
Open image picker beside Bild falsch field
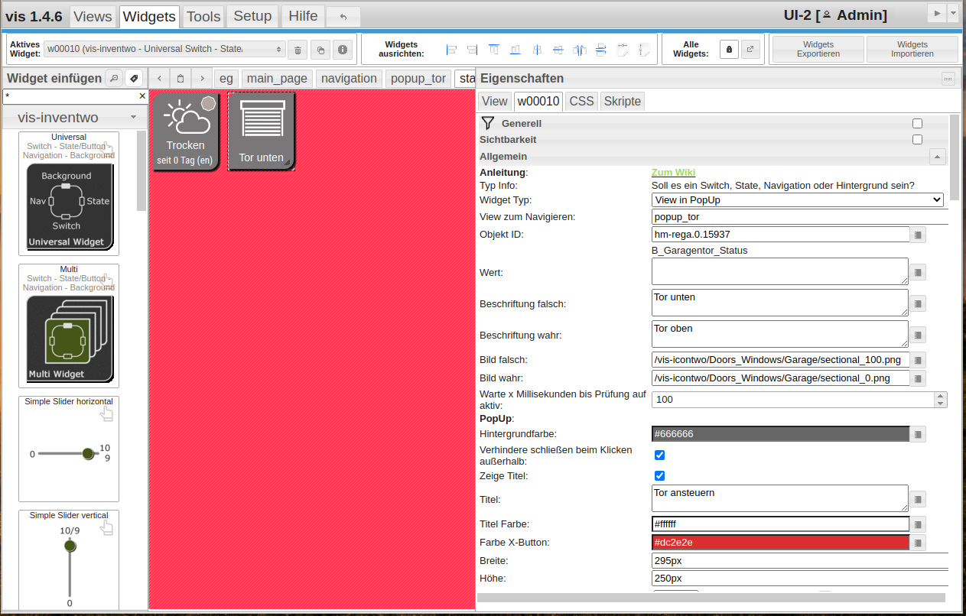919,360
